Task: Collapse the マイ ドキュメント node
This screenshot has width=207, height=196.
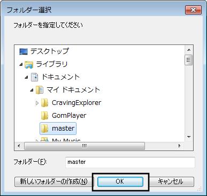Action: pyautogui.click(x=32, y=90)
